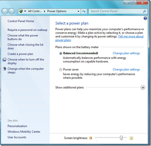
Task: Click the dim brightness icon by slider
Action: point(91,138)
